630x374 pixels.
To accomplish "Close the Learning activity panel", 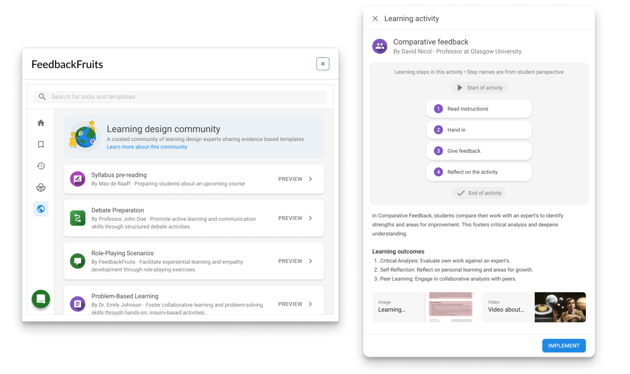I will click(x=375, y=19).
